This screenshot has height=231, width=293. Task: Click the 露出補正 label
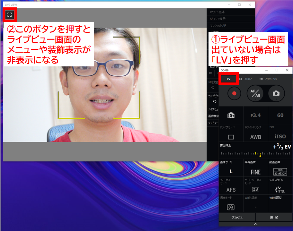pos(225,145)
